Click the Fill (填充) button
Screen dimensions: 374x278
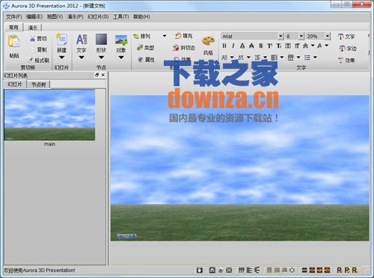pyautogui.click(x=184, y=36)
